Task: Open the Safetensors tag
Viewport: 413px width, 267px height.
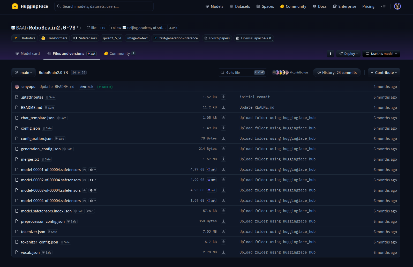Action: (85, 38)
